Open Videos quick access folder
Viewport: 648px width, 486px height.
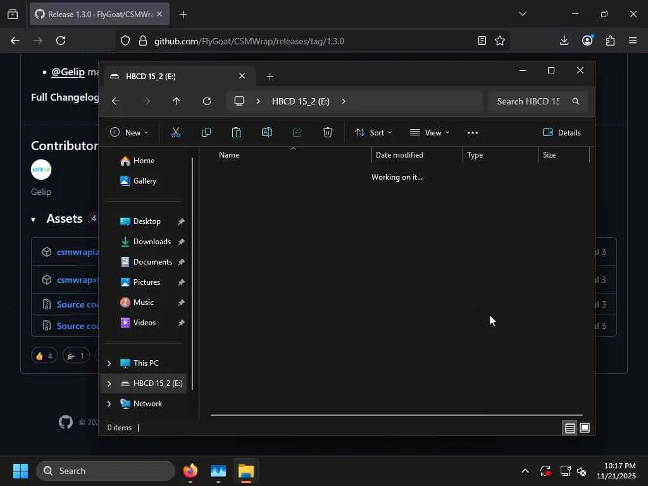tap(144, 323)
